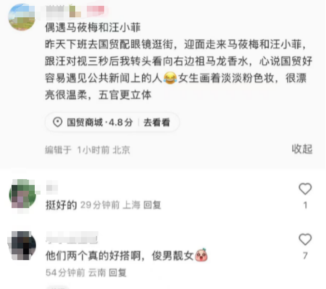Open 去看看 in location chip
Screen dimensions: 326x289
pyautogui.click(x=157, y=122)
